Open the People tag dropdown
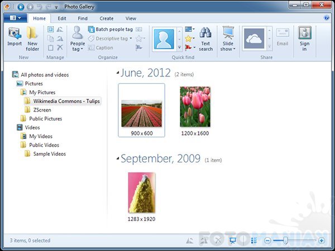 pos(78,39)
